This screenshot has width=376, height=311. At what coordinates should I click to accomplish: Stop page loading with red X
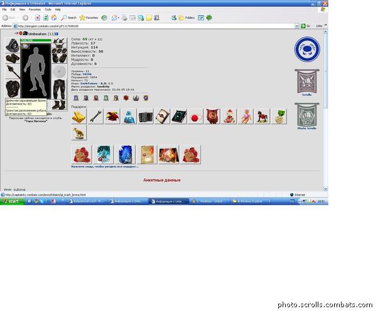38,18
